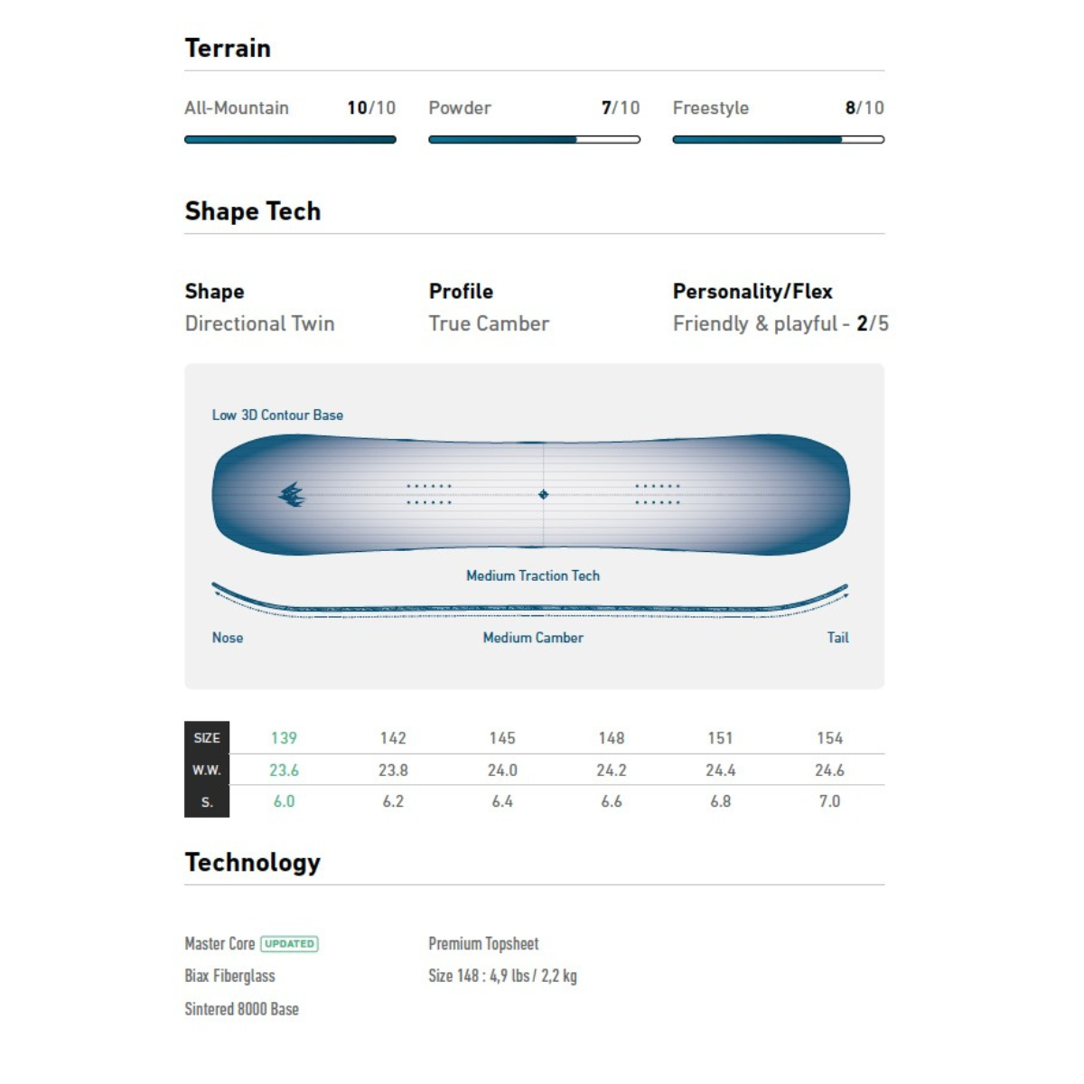Choose the 154 board size
This screenshot has width=1084, height=1084.
pos(829,738)
